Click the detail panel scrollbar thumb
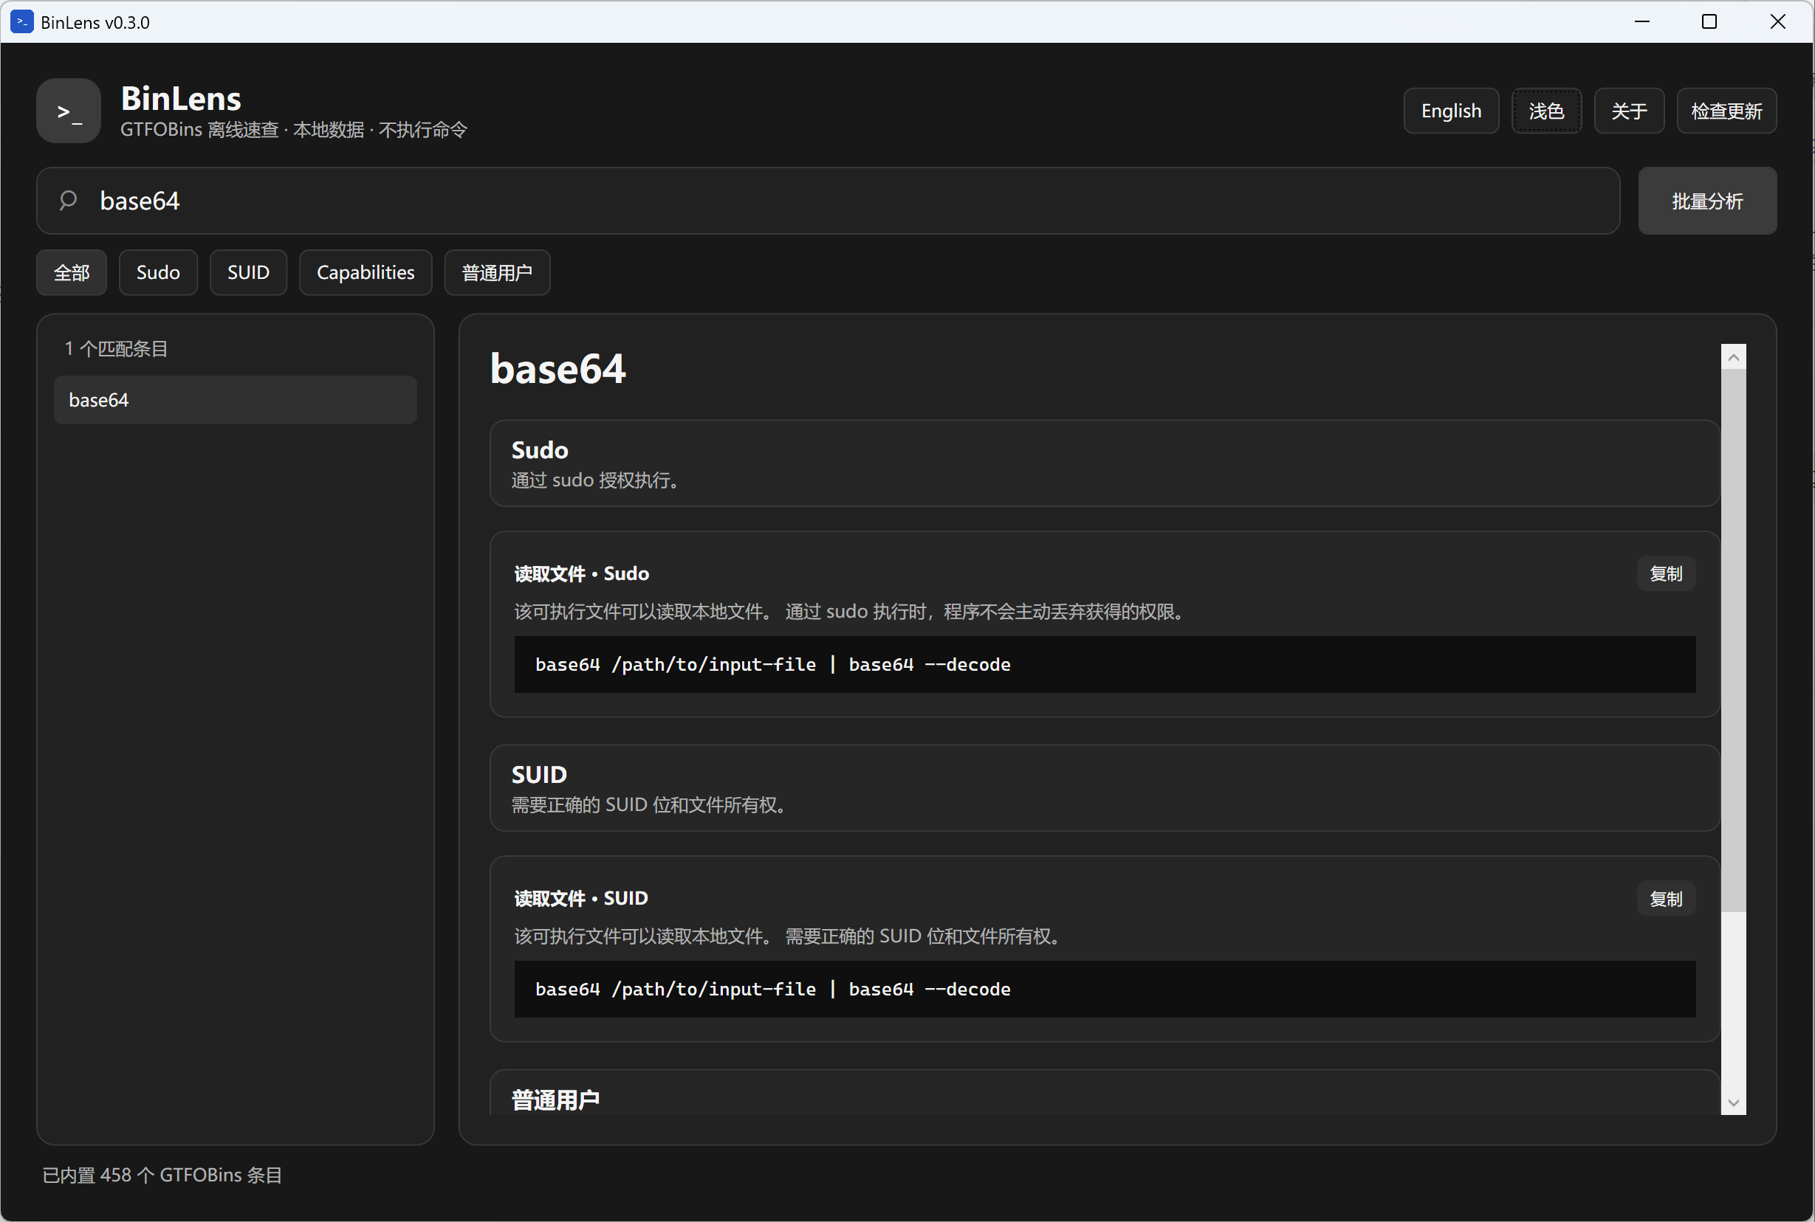This screenshot has height=1222, width=1815. tap(1733, 640)
